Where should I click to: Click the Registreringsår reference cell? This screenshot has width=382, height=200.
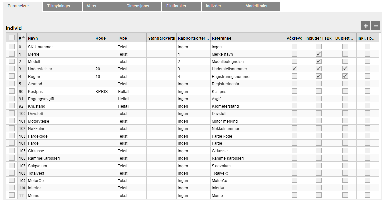pyautogui.click(x=248, y=84)
